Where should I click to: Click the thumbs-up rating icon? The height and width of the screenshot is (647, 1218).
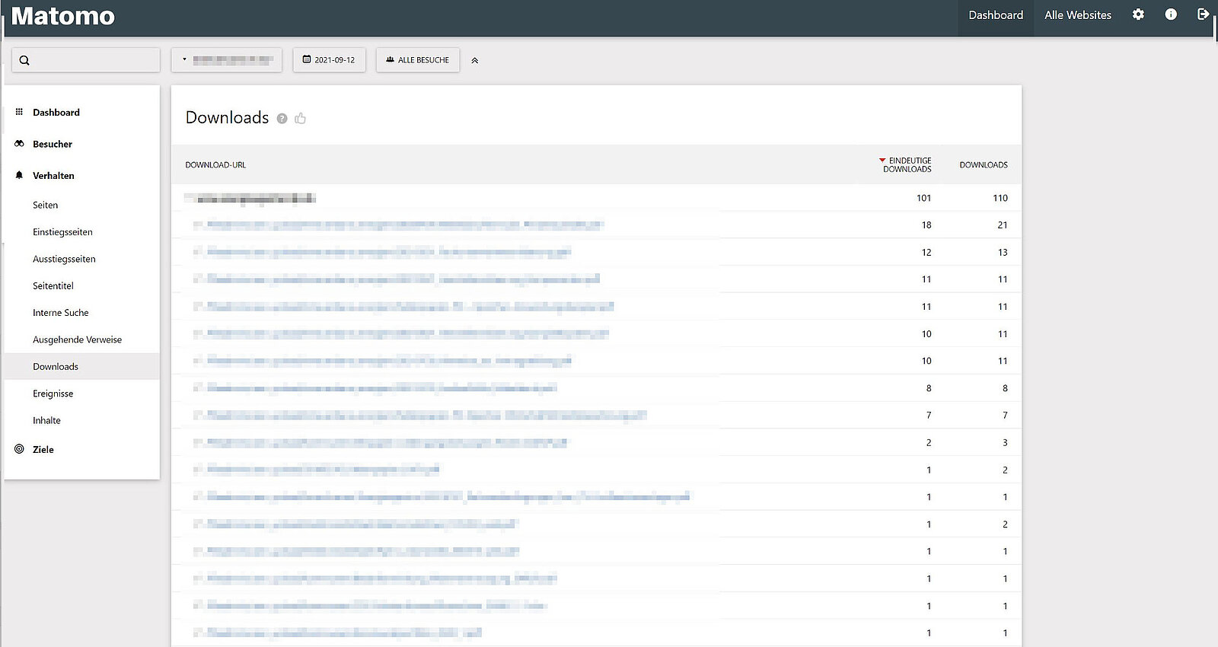301,118
